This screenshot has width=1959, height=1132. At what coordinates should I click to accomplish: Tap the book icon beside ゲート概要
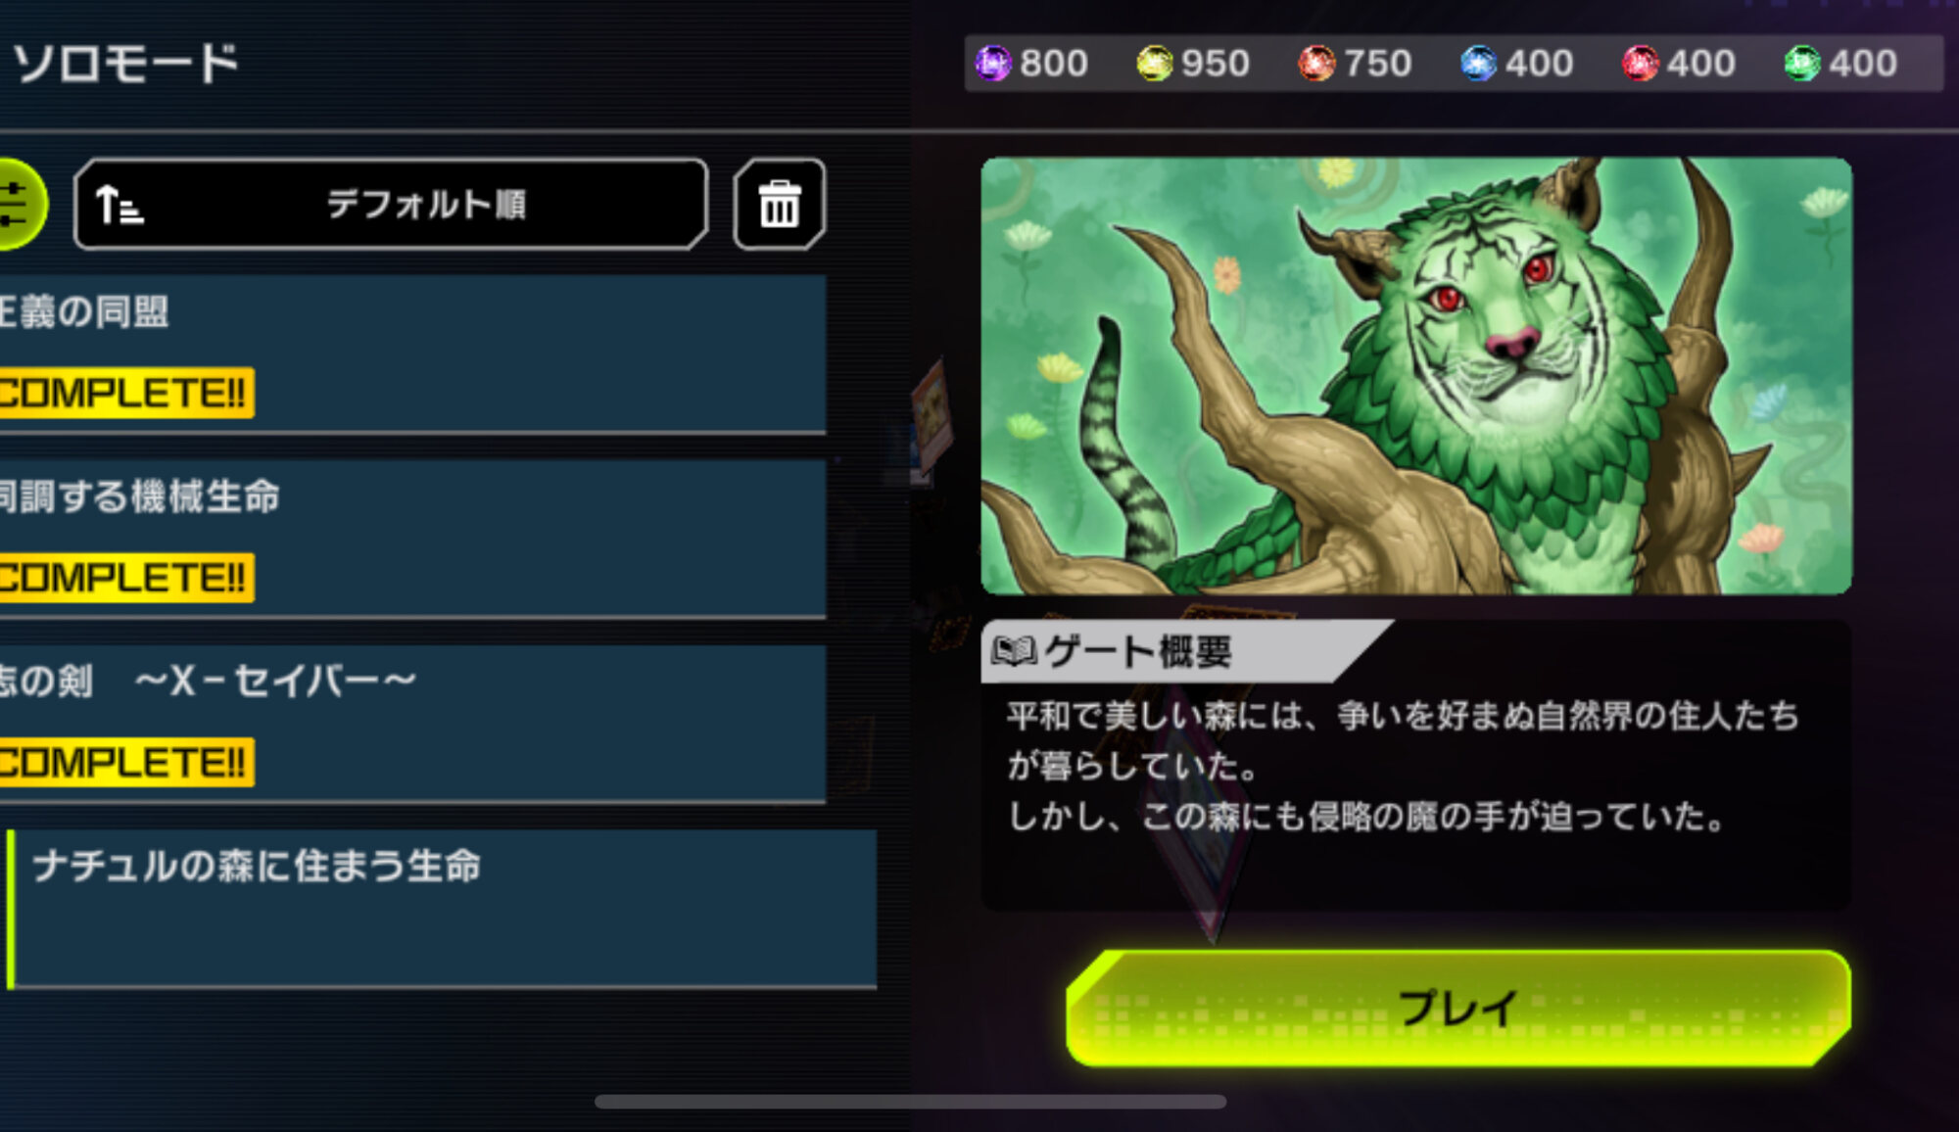click(x=1014, y=651)
